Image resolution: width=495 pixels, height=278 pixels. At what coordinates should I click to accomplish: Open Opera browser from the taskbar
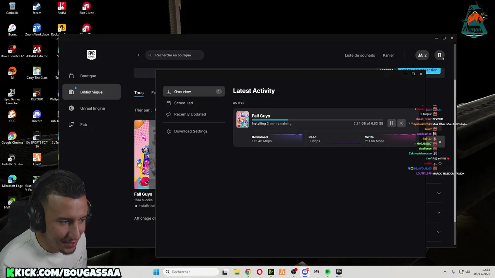point(259,272)
